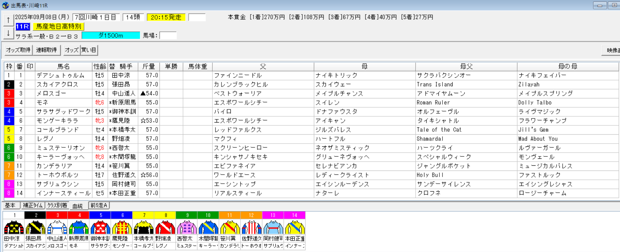Image resolution: width=620 pixels, height=252 pixels.
Task: Switch to the 基本 tab
Action: point(11,205)
